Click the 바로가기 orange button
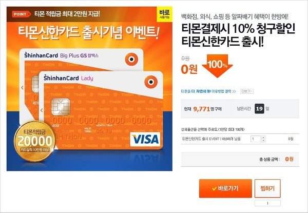The image size is (308, 213). (225, 188)
